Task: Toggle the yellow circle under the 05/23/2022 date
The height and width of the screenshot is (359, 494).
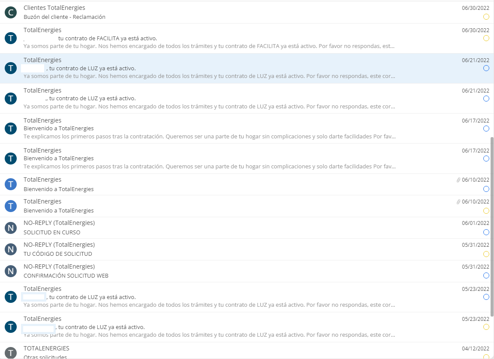Action: tap(486, 327)
